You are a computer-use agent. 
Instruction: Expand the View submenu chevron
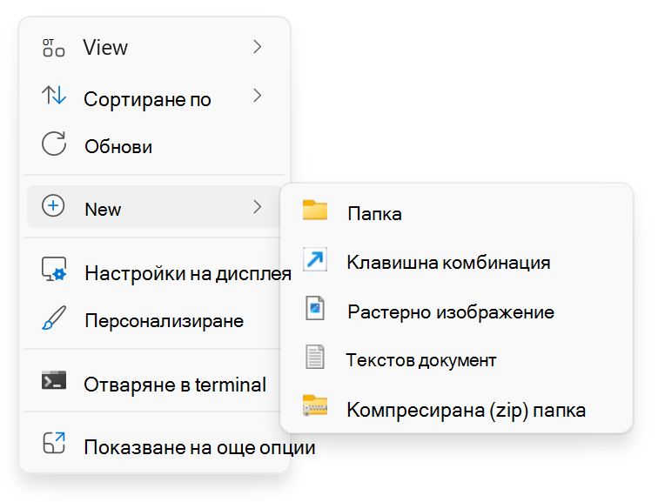click(x=258, y=47)
